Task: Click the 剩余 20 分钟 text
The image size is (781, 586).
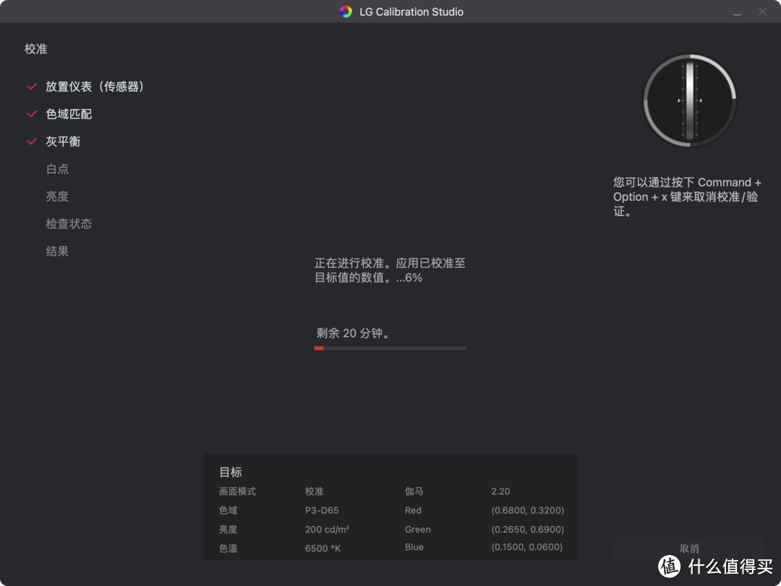Action: point(353,332)
